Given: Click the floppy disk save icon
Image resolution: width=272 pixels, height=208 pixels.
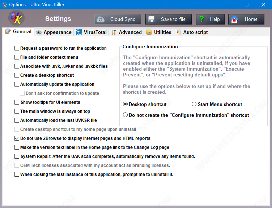Looking at the screenshot, I should [x=151, y=19].
